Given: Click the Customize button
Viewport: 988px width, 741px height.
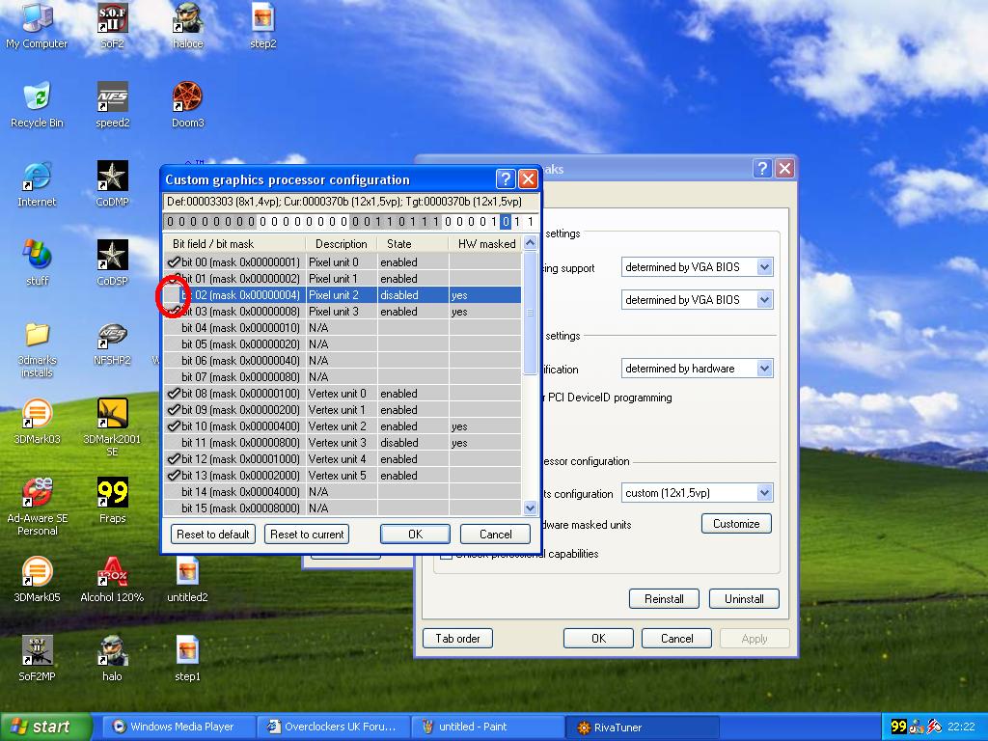Looking at the screenshot, I should [736, 524].
